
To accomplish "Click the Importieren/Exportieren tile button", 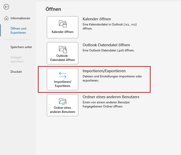I will click(63, 79).
